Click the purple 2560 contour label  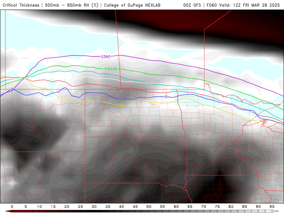coord(106,57)
